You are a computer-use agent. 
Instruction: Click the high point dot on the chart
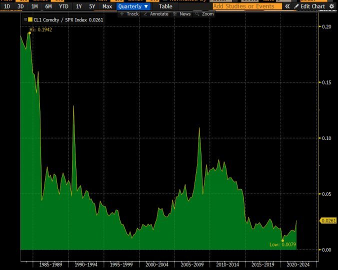[x=29, y=33]
